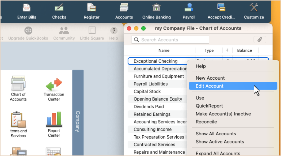Minimize the Chart of Accounts window
The height and width of the screenshot is (156, 281).
pos(136,28)
